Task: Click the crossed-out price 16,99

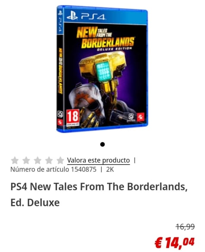Action: click(x=186, y=227)
